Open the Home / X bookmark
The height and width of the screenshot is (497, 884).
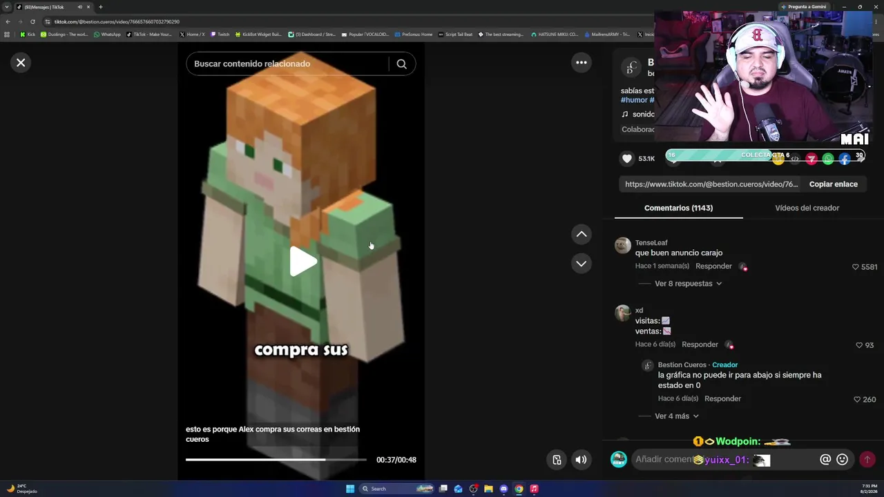pos(192,35)
